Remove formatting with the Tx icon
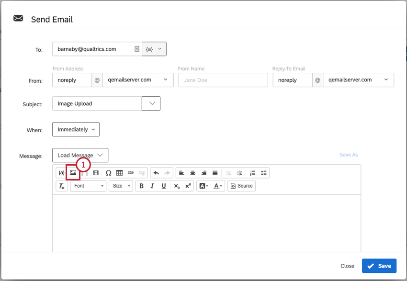This screenshot has height=281, width=407. (x=60, y=186)
